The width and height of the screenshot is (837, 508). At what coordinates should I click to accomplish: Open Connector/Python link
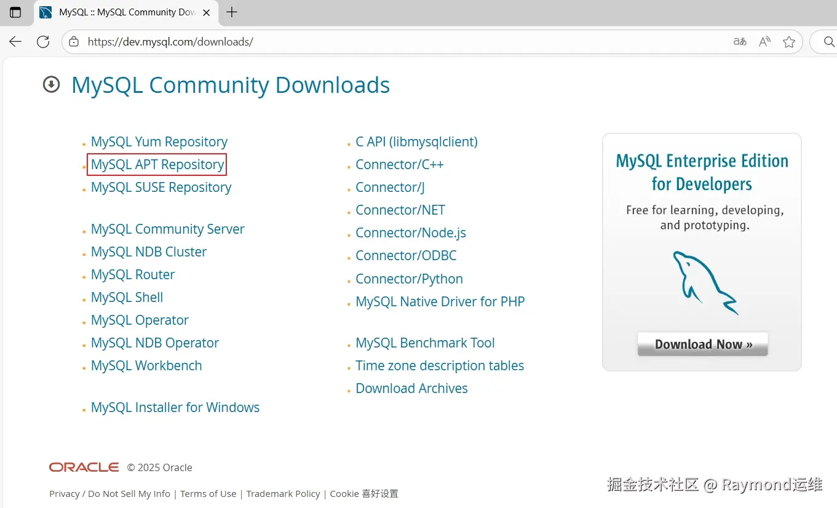click(409, 279)
